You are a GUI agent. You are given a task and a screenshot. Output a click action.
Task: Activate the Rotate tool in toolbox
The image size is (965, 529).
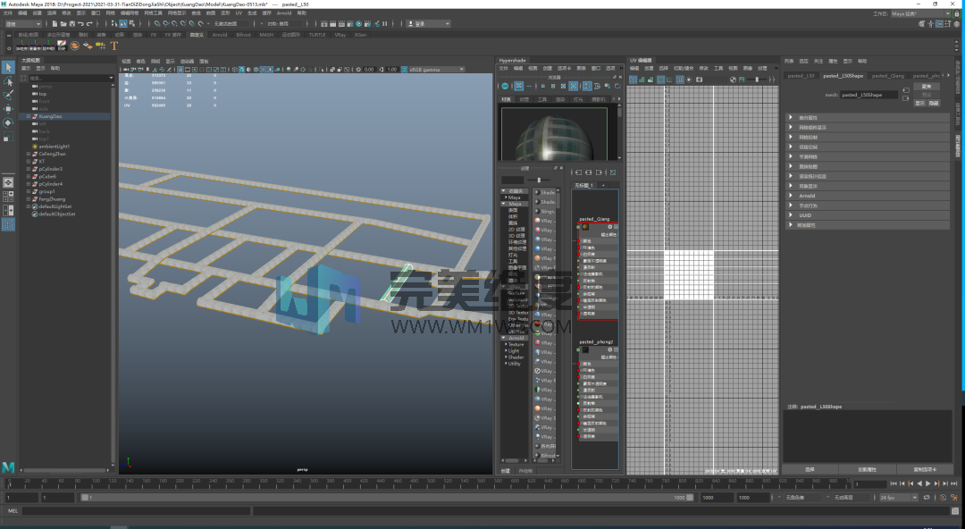(x=8, y=122)
